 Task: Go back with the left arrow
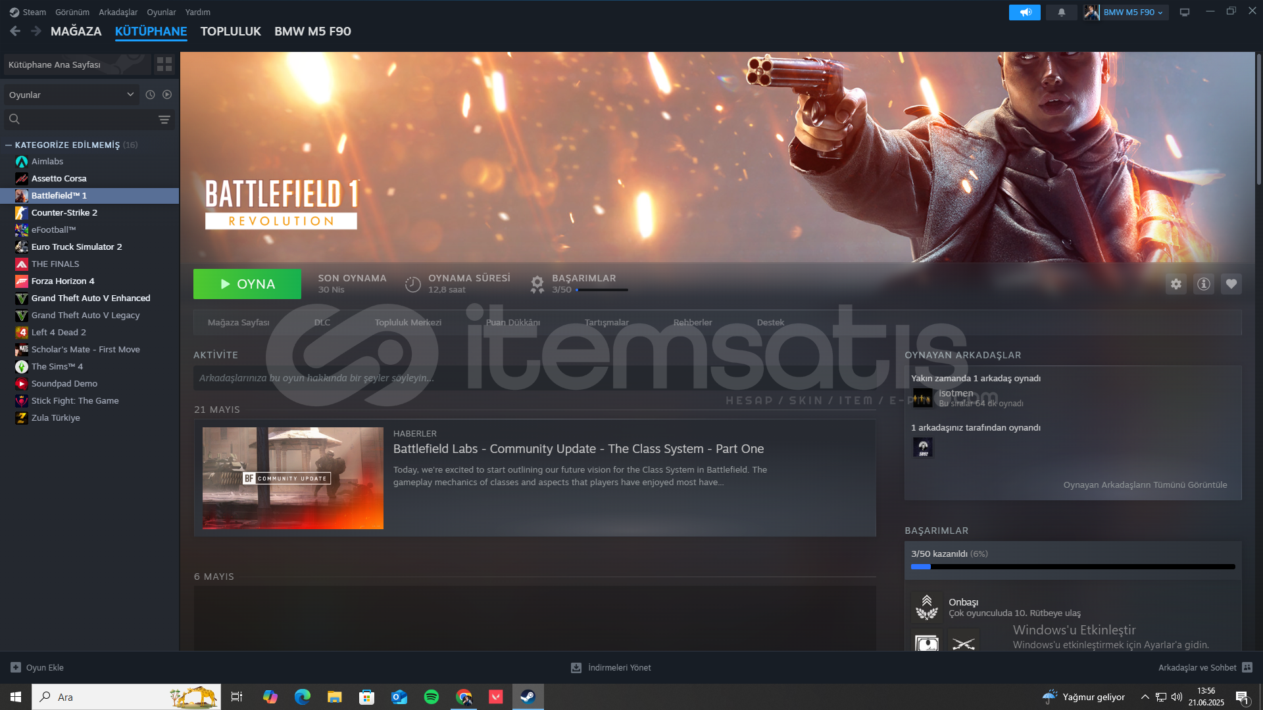15,31
